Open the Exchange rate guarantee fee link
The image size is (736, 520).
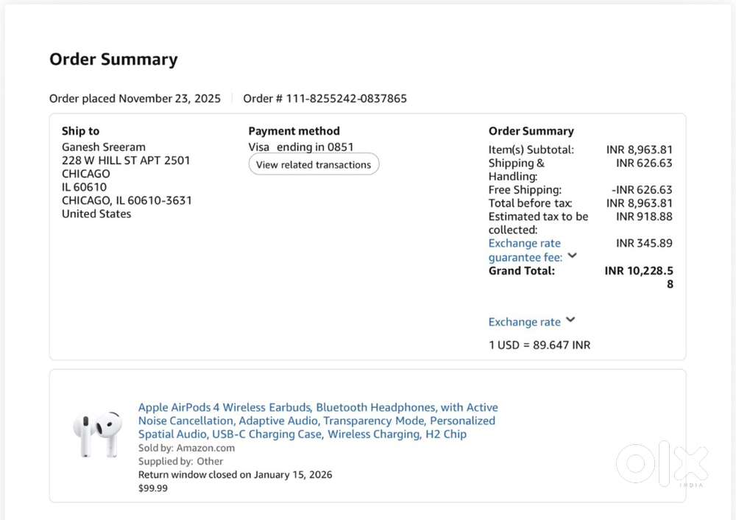coord(526,250)
